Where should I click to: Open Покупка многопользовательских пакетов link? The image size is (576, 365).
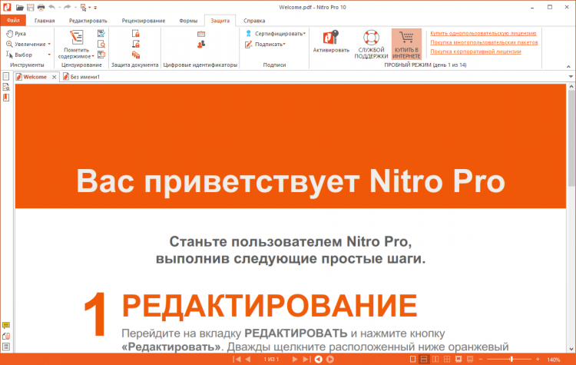point(484,42)
